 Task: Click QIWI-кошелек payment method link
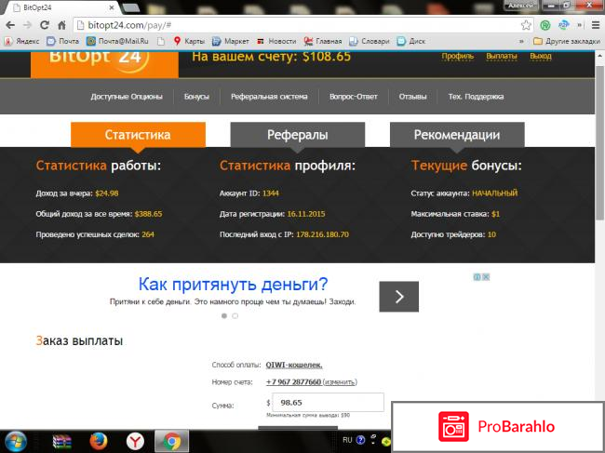pos(294,365)
